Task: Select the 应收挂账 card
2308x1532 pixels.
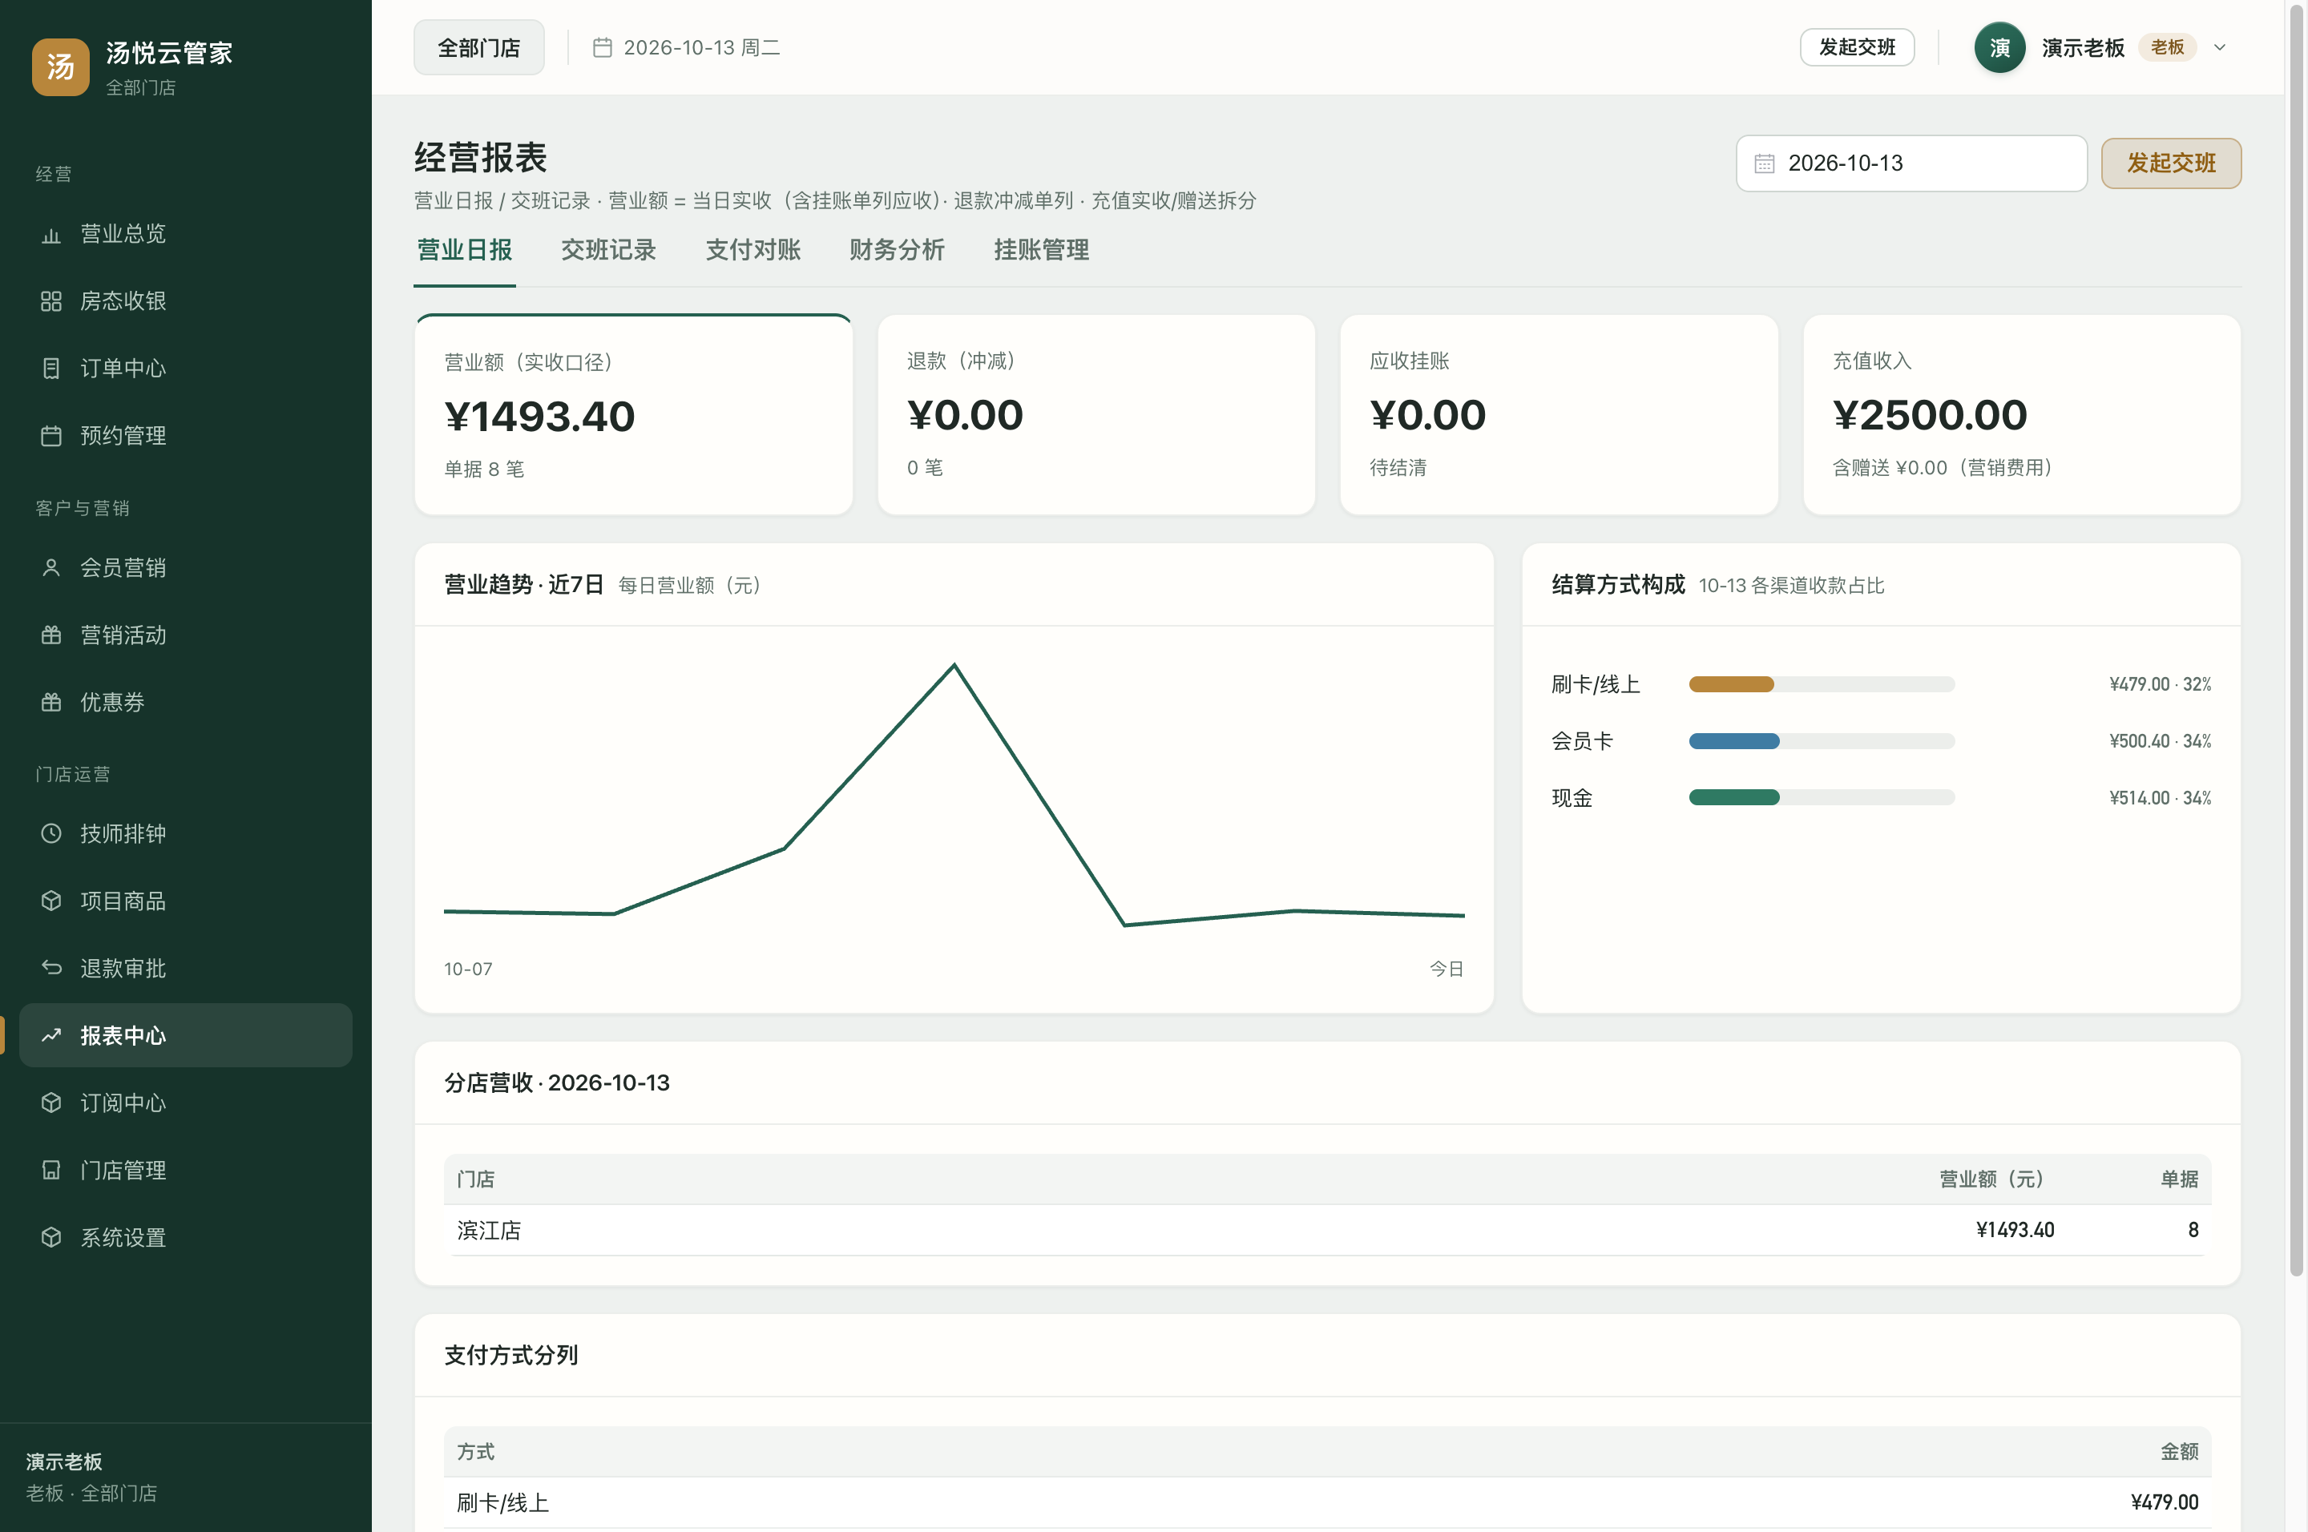Action: 1559,414
